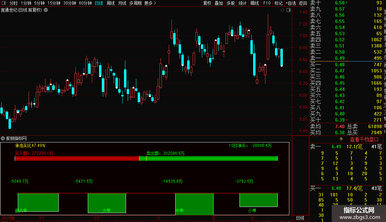Open 查看千档盘口 link
The image size is (386, 222).
(x=364, y=140)
